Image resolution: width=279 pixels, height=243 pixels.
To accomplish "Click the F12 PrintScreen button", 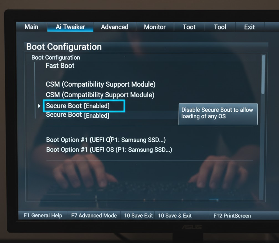I will 232,216.
